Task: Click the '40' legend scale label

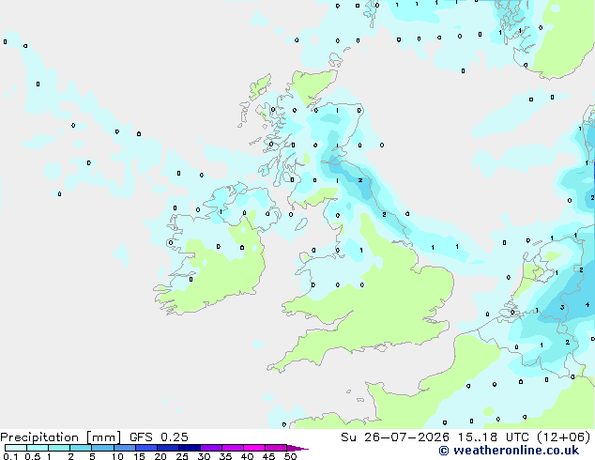Action: [x=247, y=456]
